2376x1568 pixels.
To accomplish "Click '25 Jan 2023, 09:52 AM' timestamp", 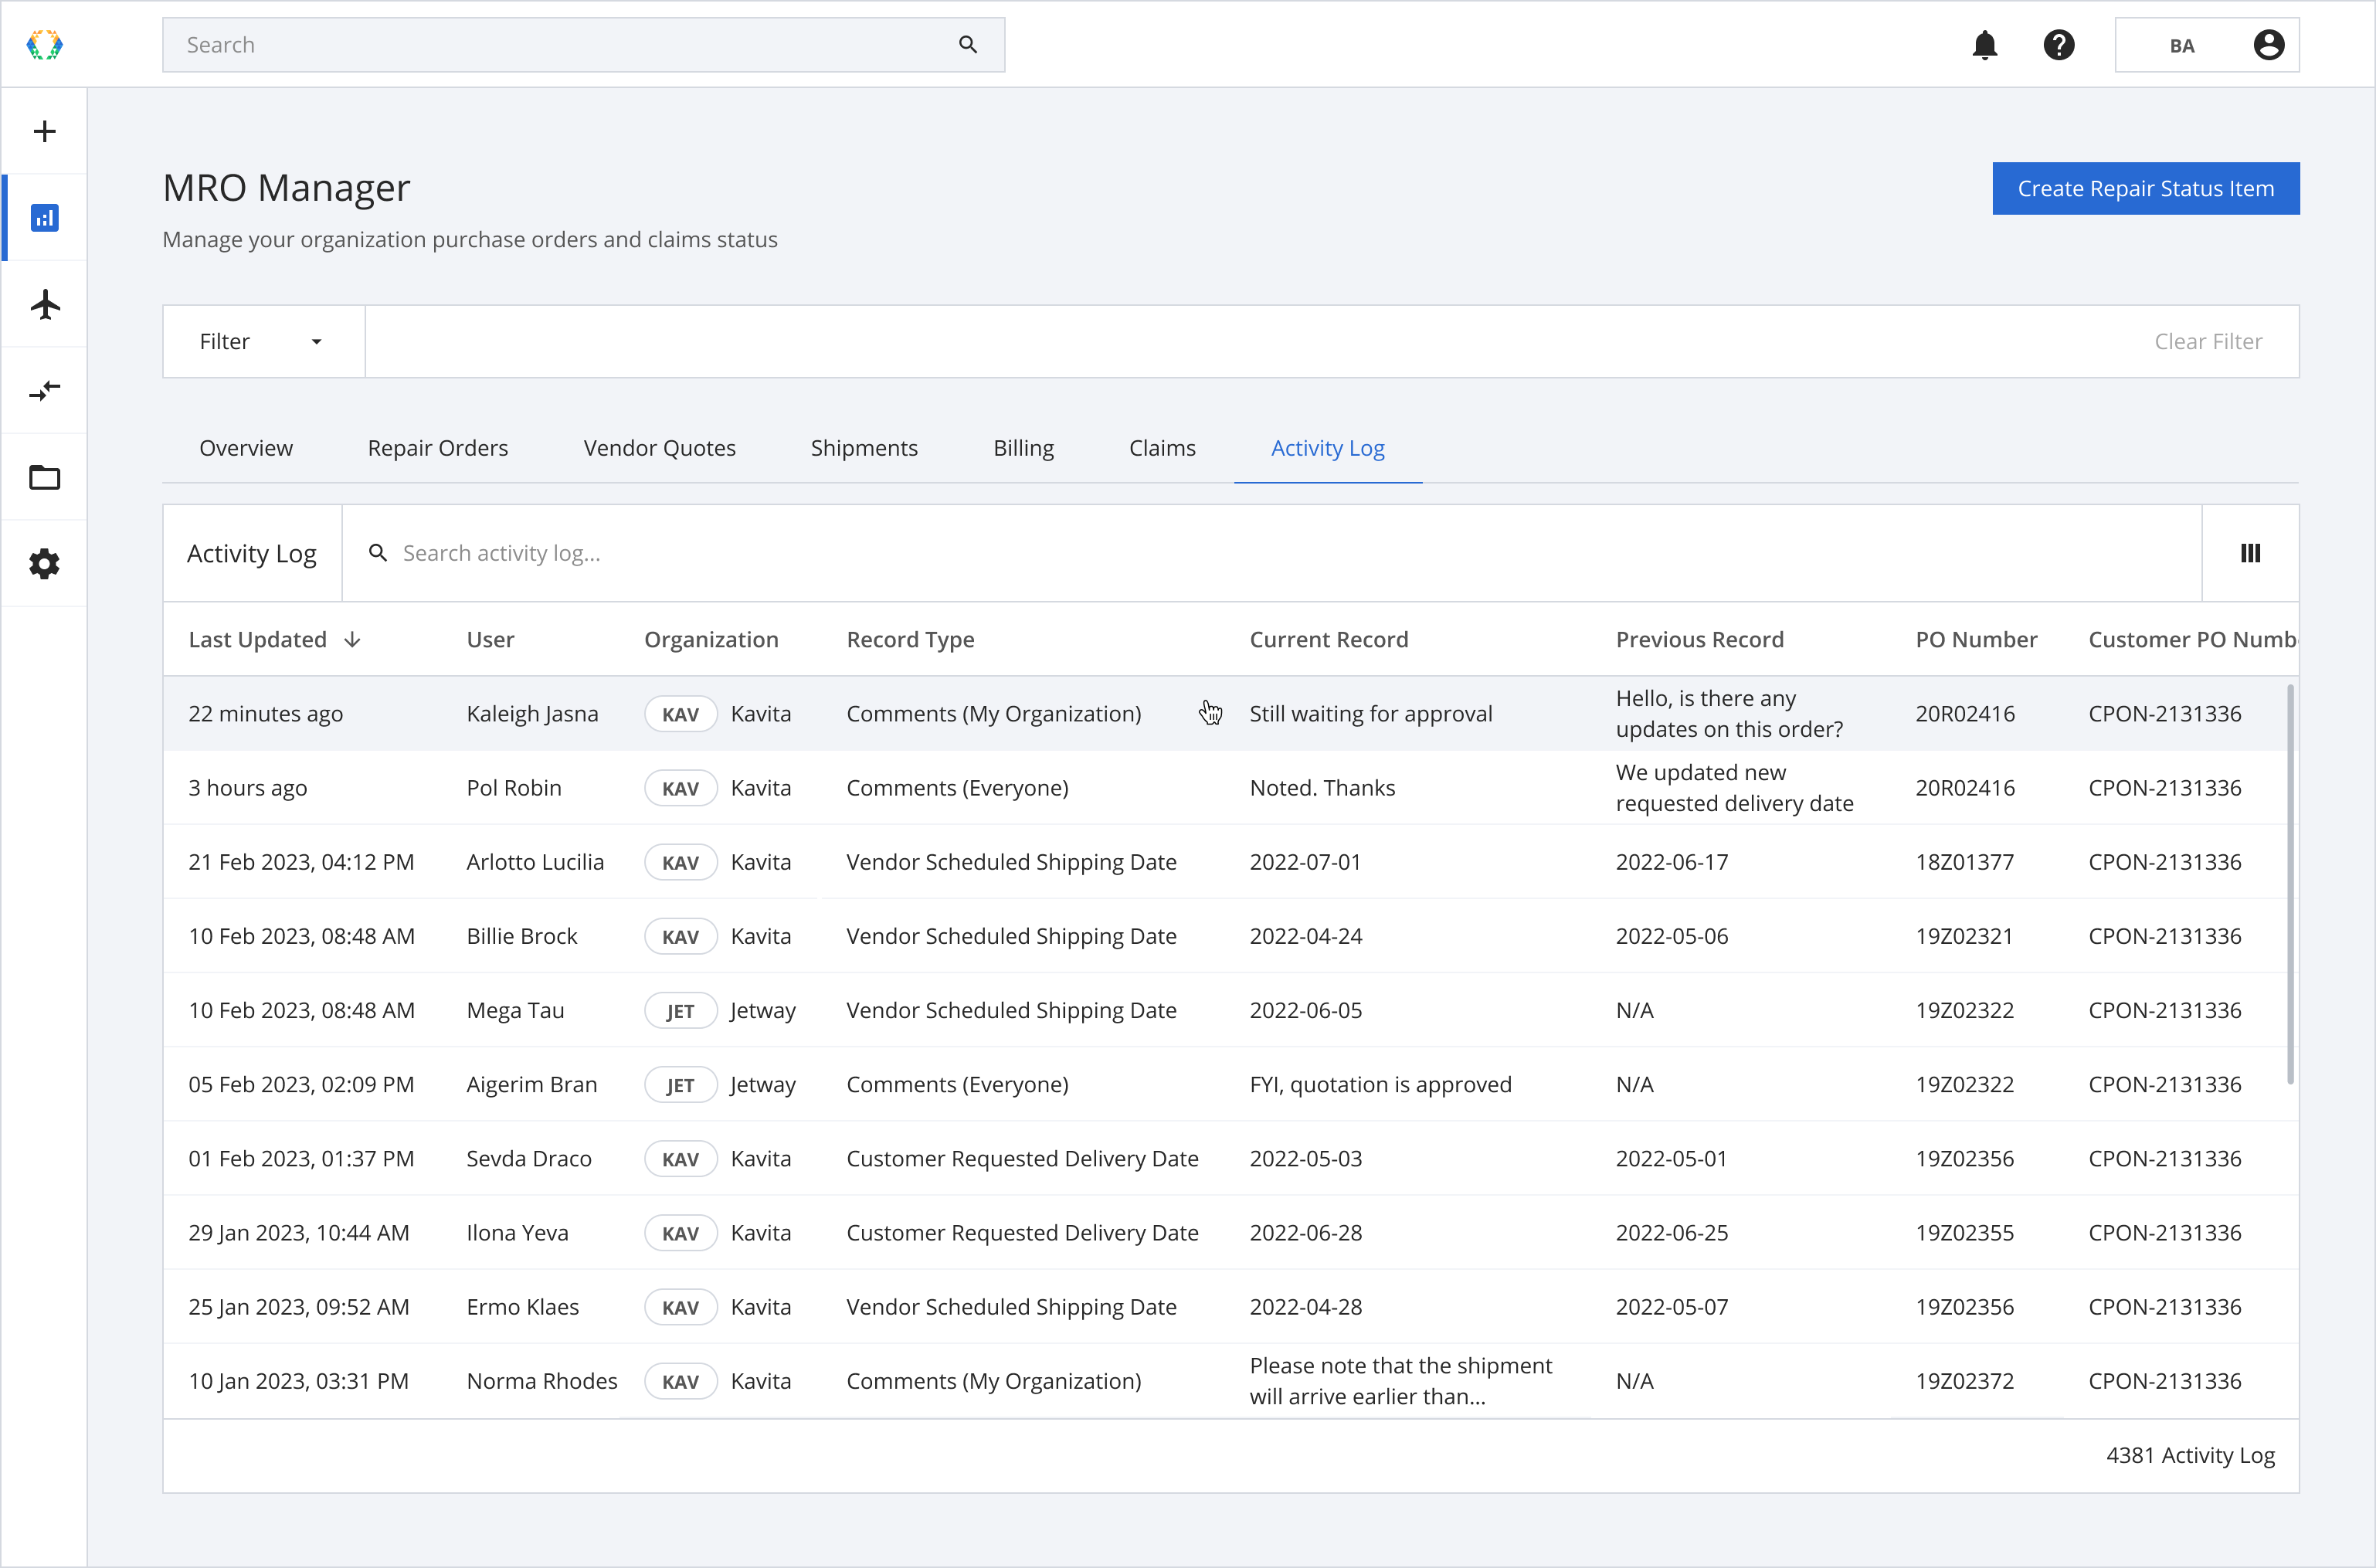I will point(299,1307).
